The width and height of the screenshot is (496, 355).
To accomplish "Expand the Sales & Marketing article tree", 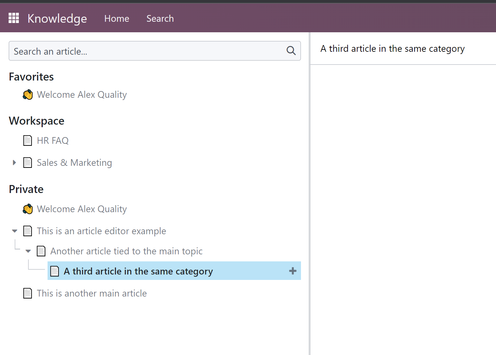I will [x=14, y=163].
